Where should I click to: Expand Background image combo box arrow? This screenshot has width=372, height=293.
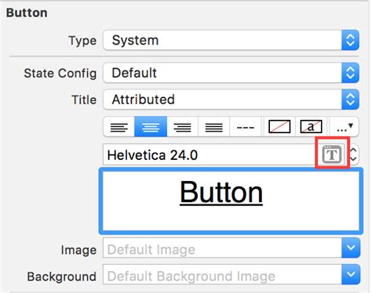coord(351,274)
